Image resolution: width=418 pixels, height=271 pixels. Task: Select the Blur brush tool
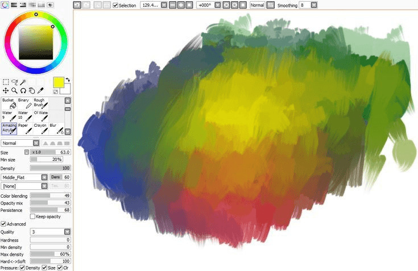point(56,128)
